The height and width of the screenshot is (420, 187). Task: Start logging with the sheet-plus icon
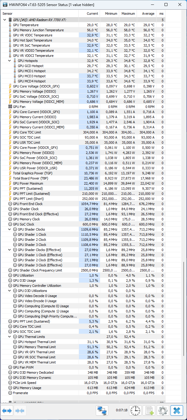pos(149,410)
